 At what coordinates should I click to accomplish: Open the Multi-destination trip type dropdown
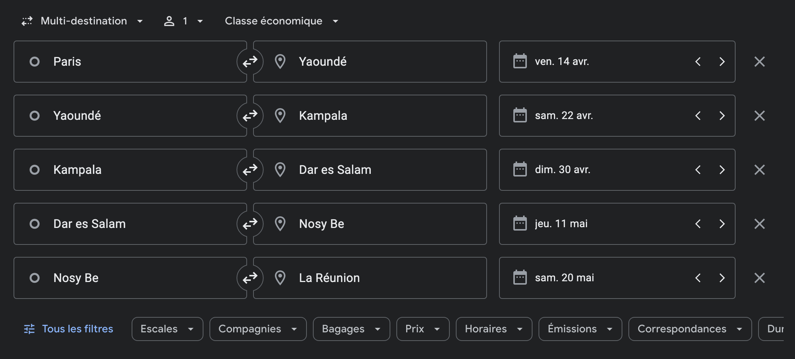tap(83, 21)
